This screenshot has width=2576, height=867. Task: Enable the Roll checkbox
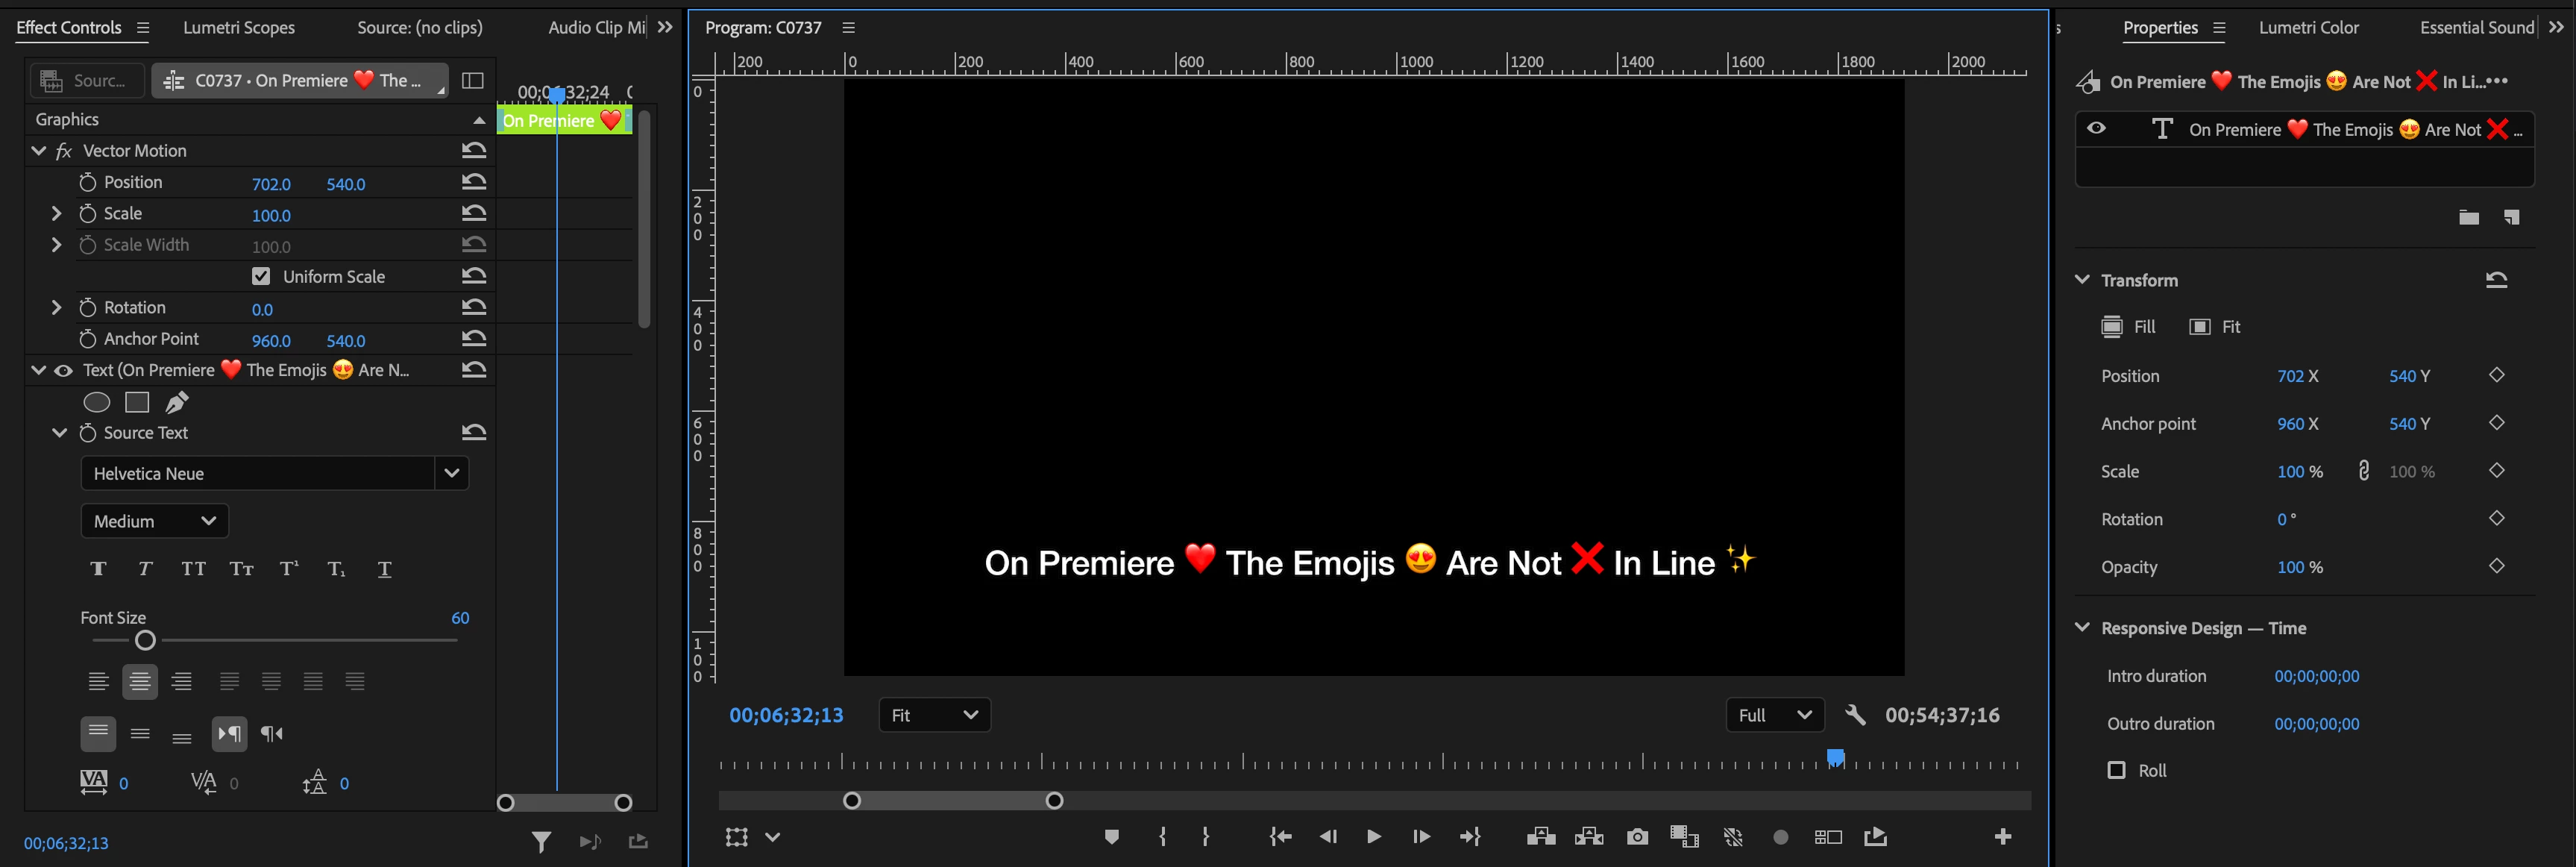point(2116,770)
